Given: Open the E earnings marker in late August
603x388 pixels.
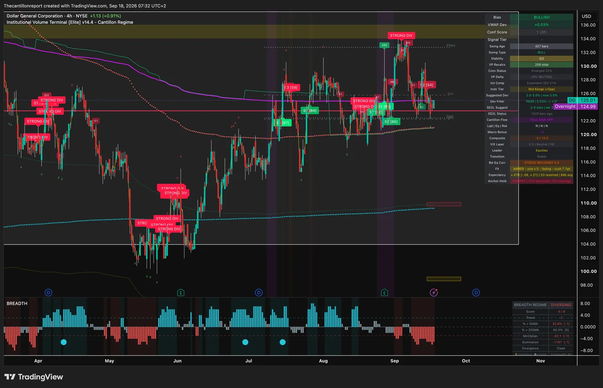Looking at the screenshot, I should [x=384, y=293].
